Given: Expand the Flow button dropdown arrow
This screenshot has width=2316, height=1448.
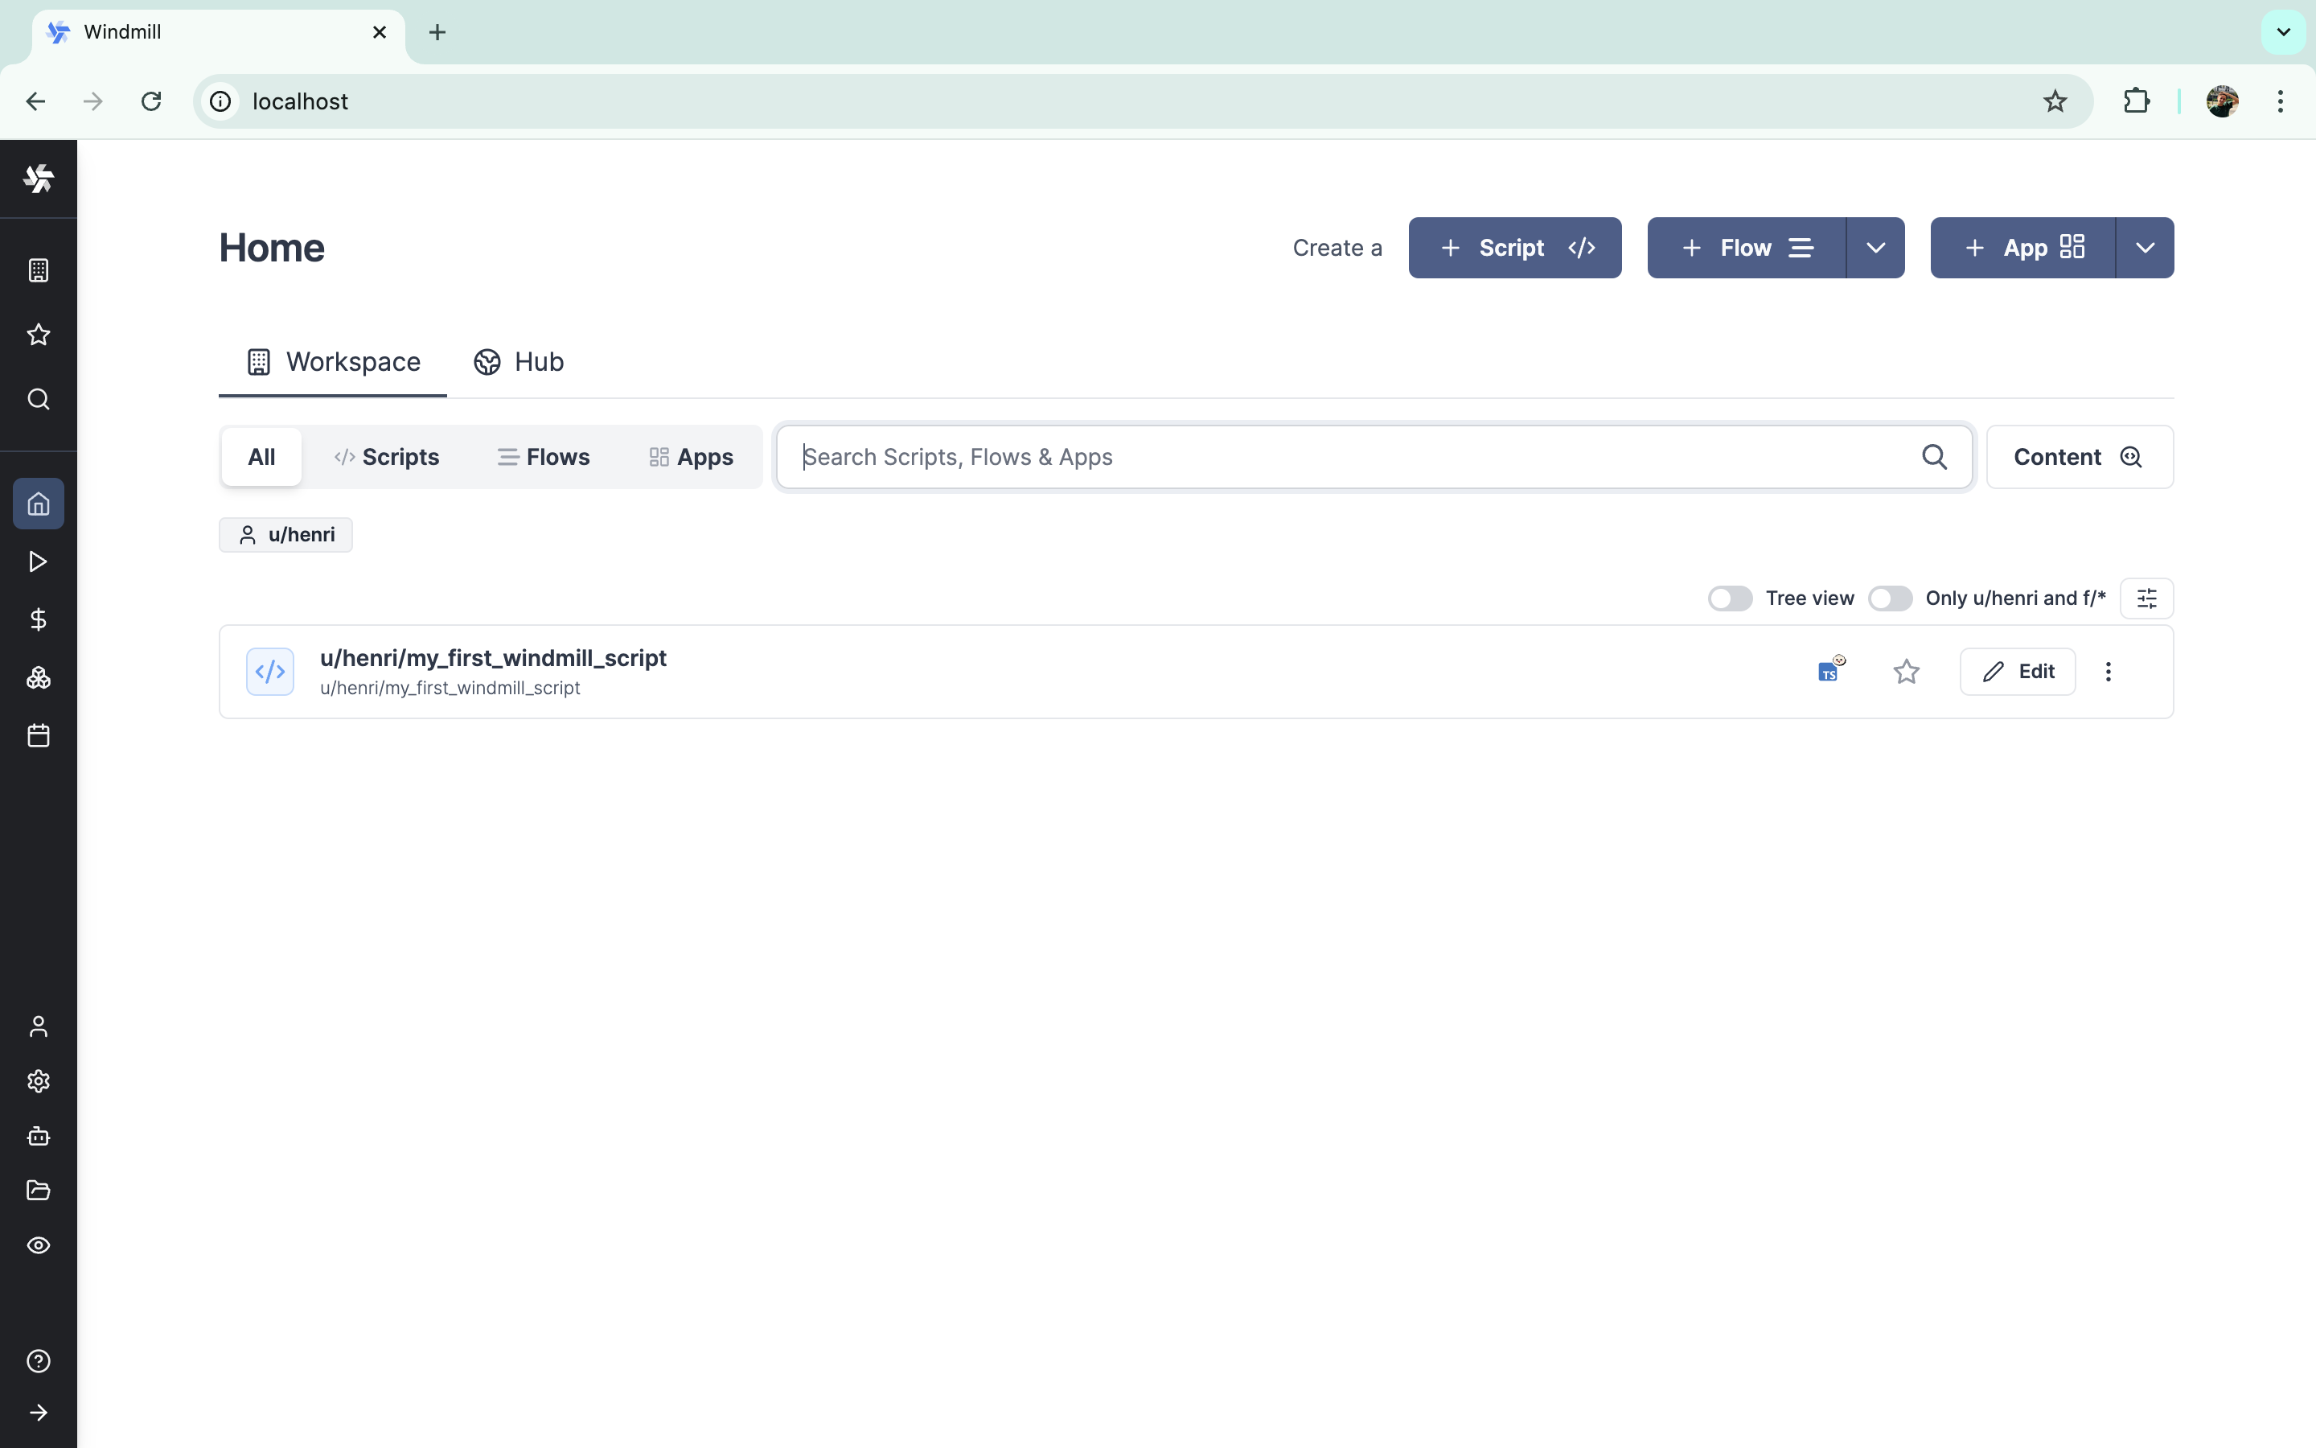Looking at the screenshot, I should click(x=1875, y=248).
